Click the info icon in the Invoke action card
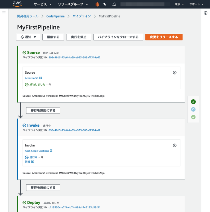This screenshot has height=212, width=210. [175, 145]
